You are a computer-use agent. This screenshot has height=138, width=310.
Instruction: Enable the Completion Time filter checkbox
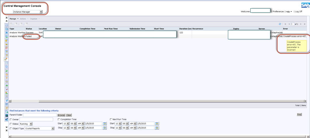point(59,119)
